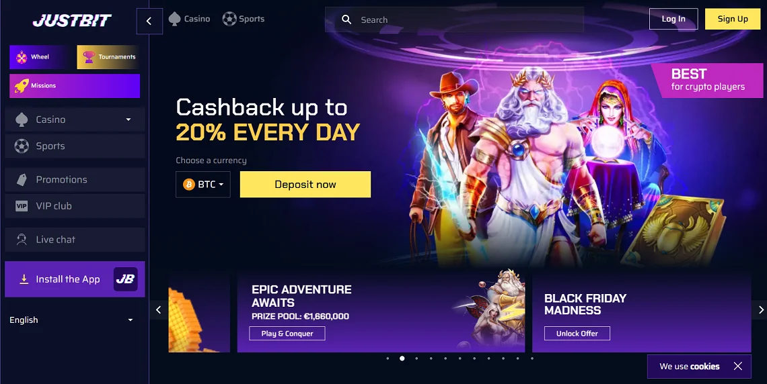This screenshot has height=384, width=767.
Task: Click the Install the App banner
Action: click(x=75, y=279)
